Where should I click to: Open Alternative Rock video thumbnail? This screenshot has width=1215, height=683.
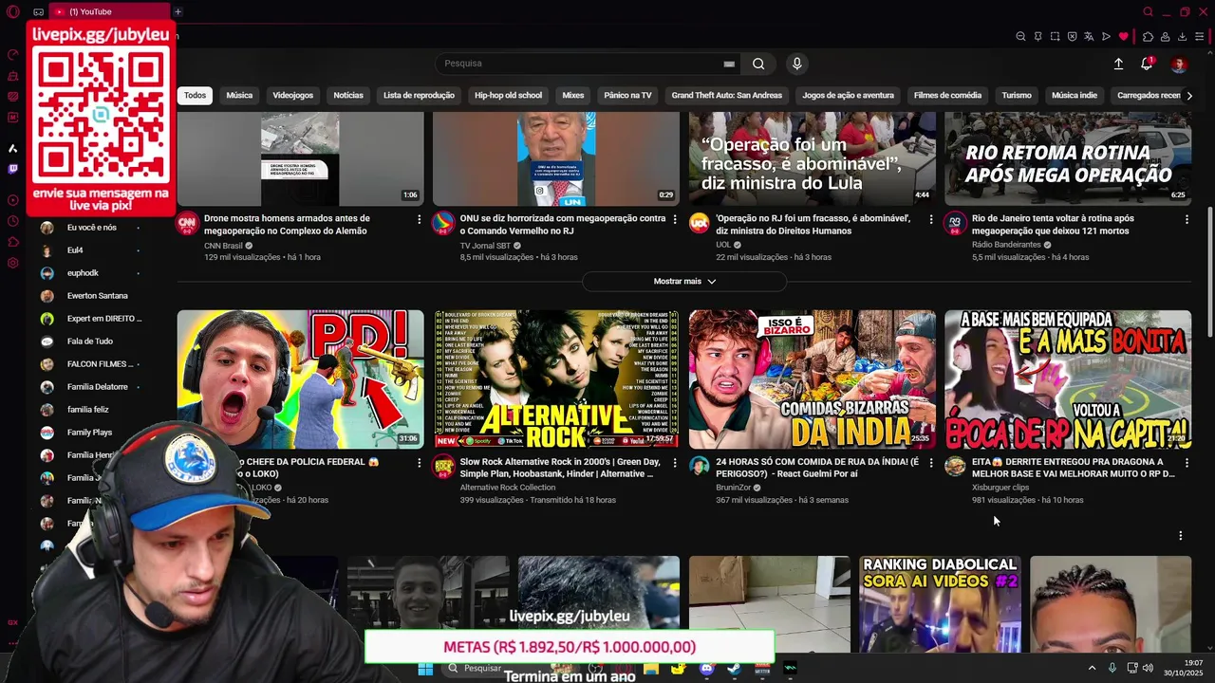pyautogui.click(x=556, y=378)
